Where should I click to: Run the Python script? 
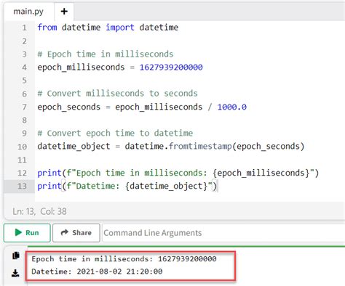coord(27,233)
